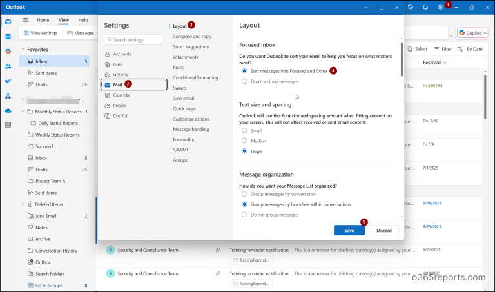Select Medium text size radio button
Image resolution: width=495 pixels, height=292 pixels.
click(244, 141)
